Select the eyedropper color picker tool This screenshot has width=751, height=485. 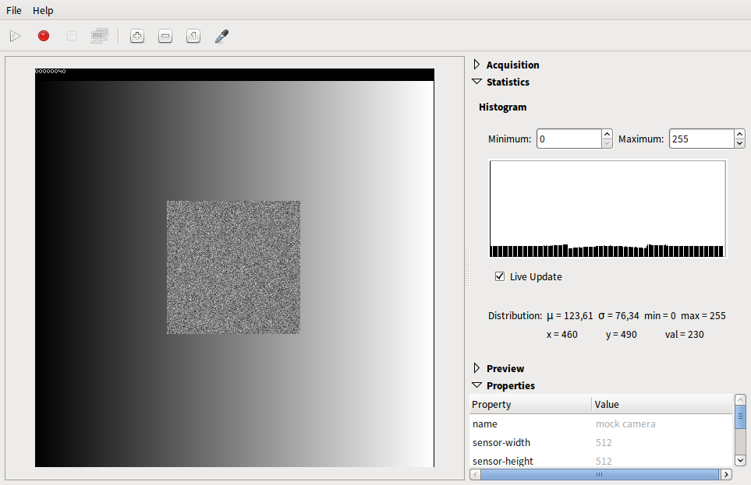pyautogui.click(x=221, y=36)
